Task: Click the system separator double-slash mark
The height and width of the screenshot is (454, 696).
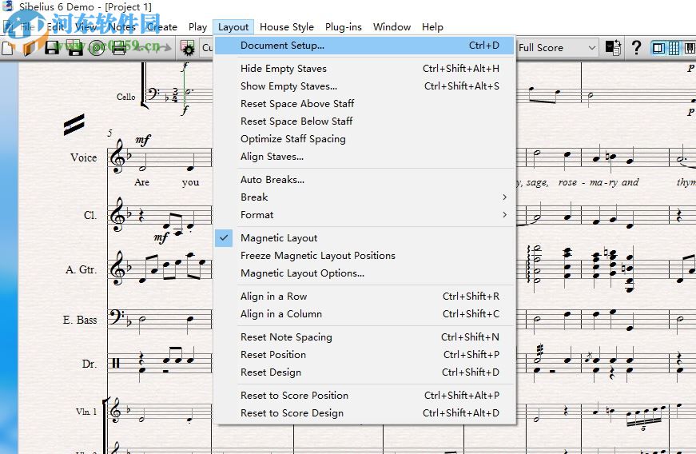Action: tap(74, 124)
